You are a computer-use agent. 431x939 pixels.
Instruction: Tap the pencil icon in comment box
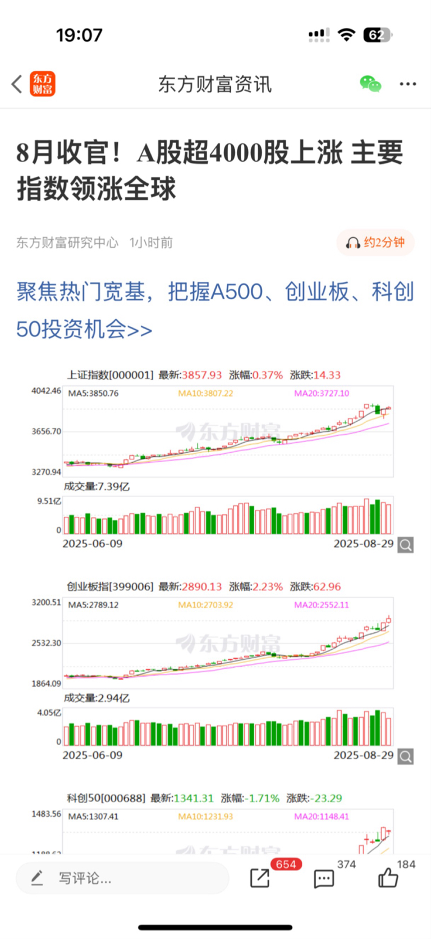pyautogui.click(x=37, y=878)
